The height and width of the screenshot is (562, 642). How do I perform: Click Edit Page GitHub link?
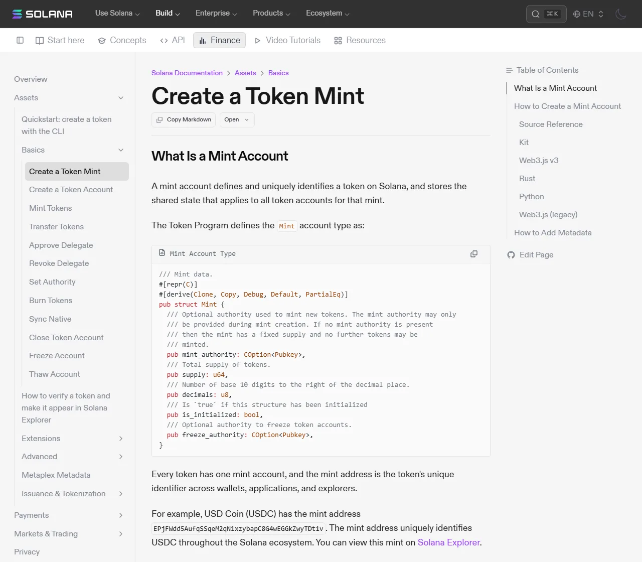[x=531, y=255]
